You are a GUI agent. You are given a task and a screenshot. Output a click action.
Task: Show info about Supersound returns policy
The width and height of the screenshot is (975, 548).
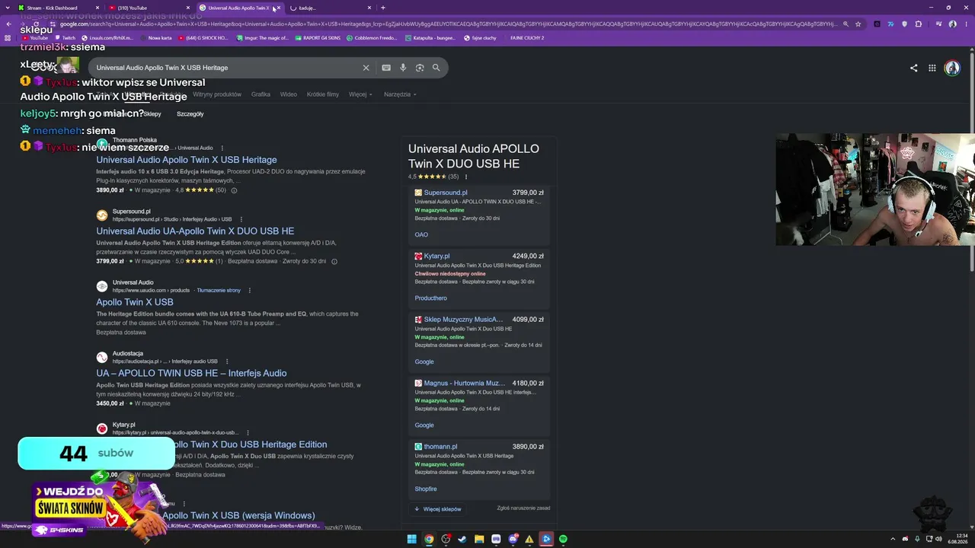(334, 261)
